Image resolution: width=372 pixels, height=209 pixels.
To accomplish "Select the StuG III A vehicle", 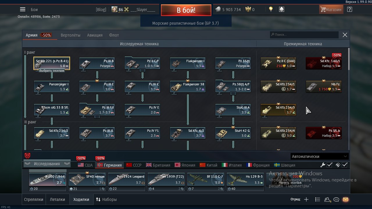I will pos(233,110).
